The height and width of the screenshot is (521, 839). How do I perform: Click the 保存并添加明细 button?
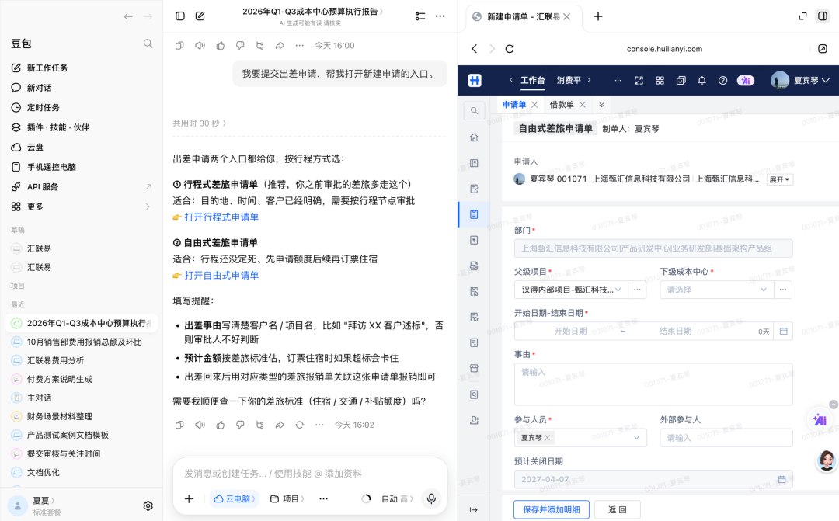[x=551, y=510]
